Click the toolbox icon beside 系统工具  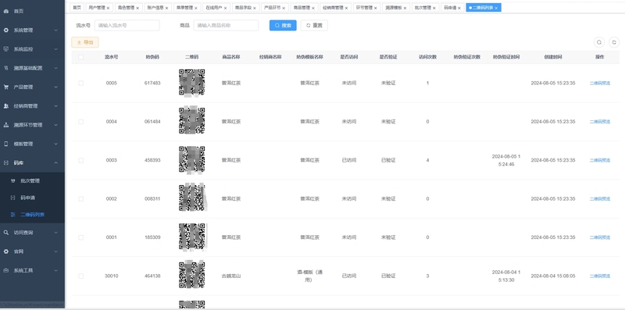pos(6,270)
